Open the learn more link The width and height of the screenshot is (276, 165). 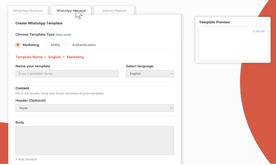click(x=63, y=35)
